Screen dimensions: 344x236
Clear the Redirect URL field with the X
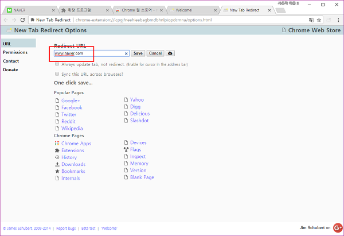(x=126, y=53)
